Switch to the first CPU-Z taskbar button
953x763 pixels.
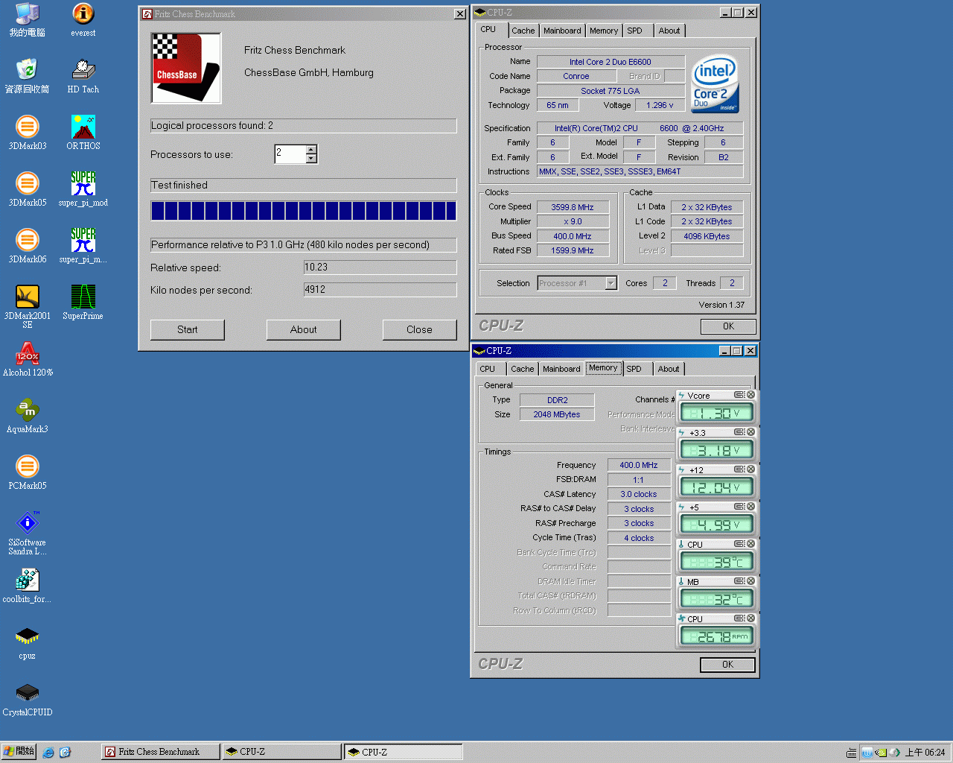281,752
